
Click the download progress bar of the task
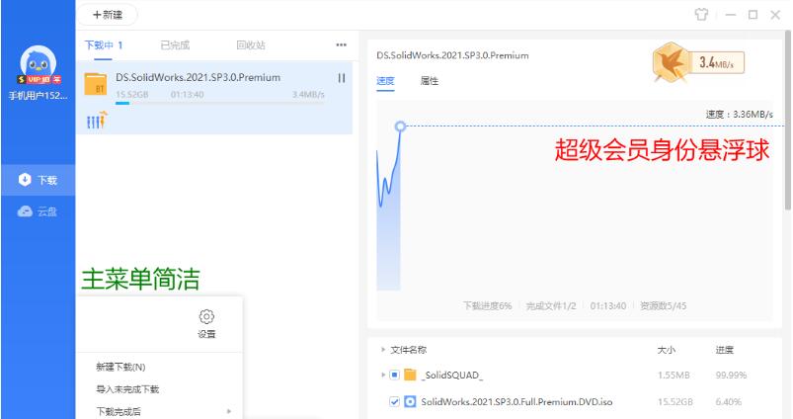pos(220,103)
